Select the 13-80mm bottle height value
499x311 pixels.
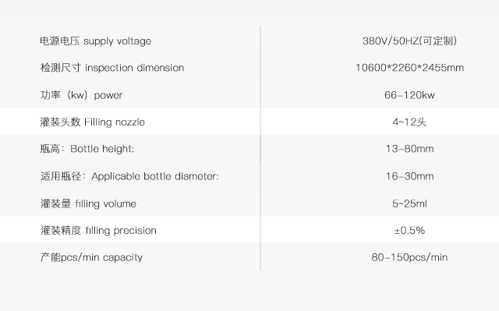pos(409,149)
